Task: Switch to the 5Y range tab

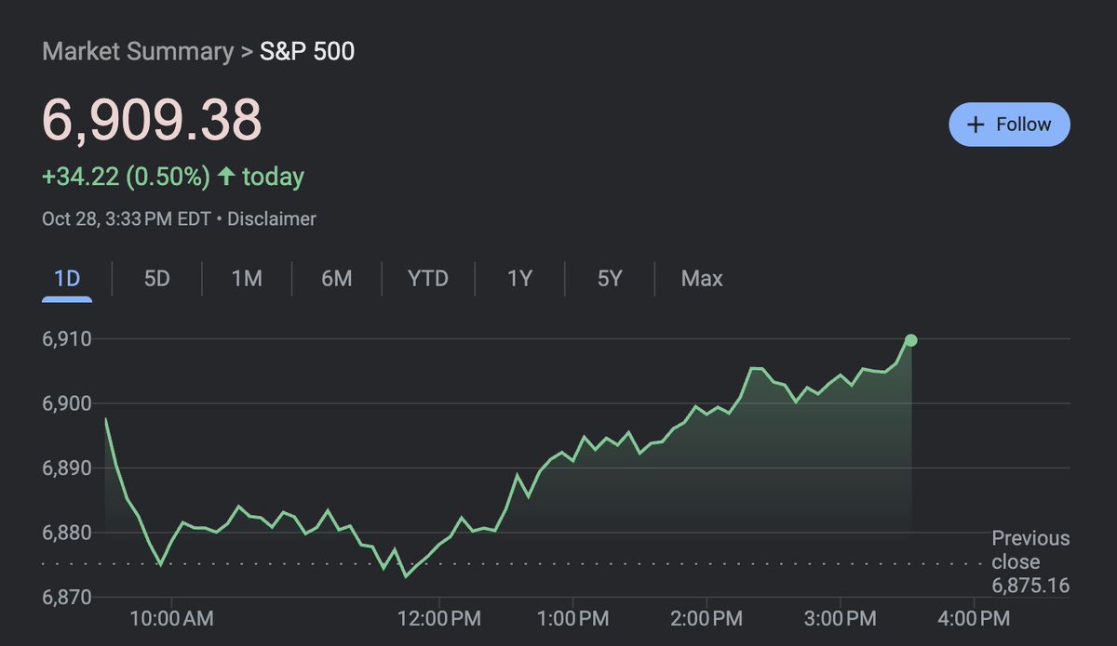Action: click(x=610, y=278)
